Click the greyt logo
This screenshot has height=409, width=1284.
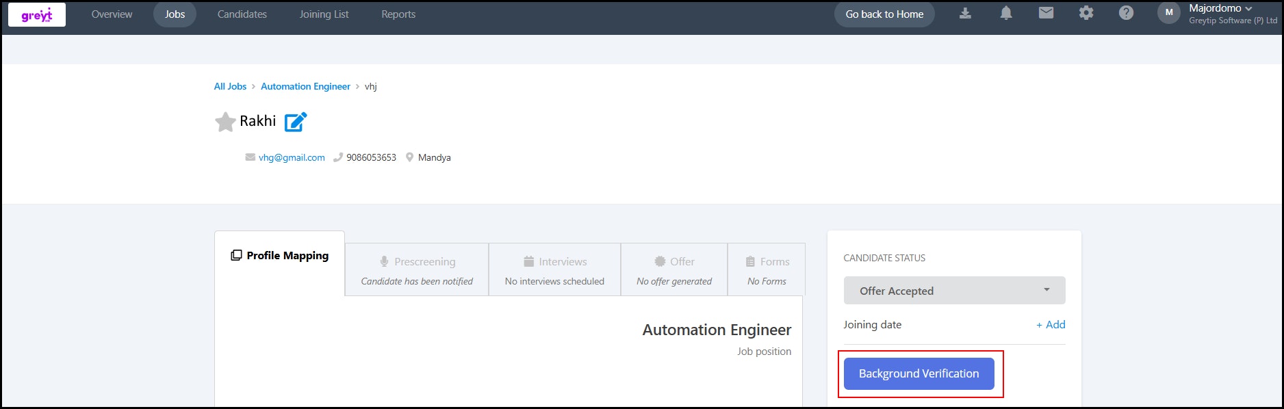(x=37, y=14)
